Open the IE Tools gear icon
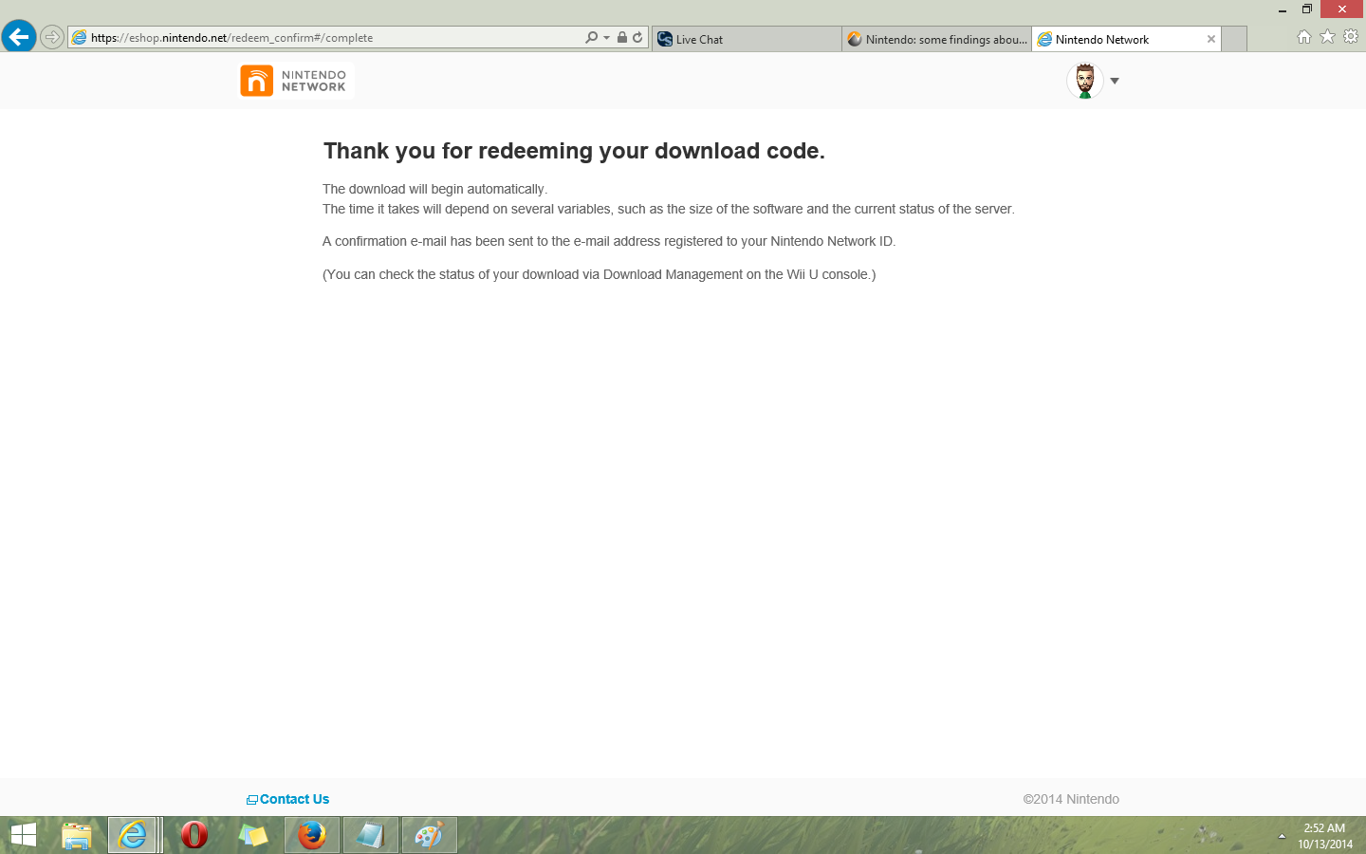This screenshot has height=854, width=1366. 1351,37
